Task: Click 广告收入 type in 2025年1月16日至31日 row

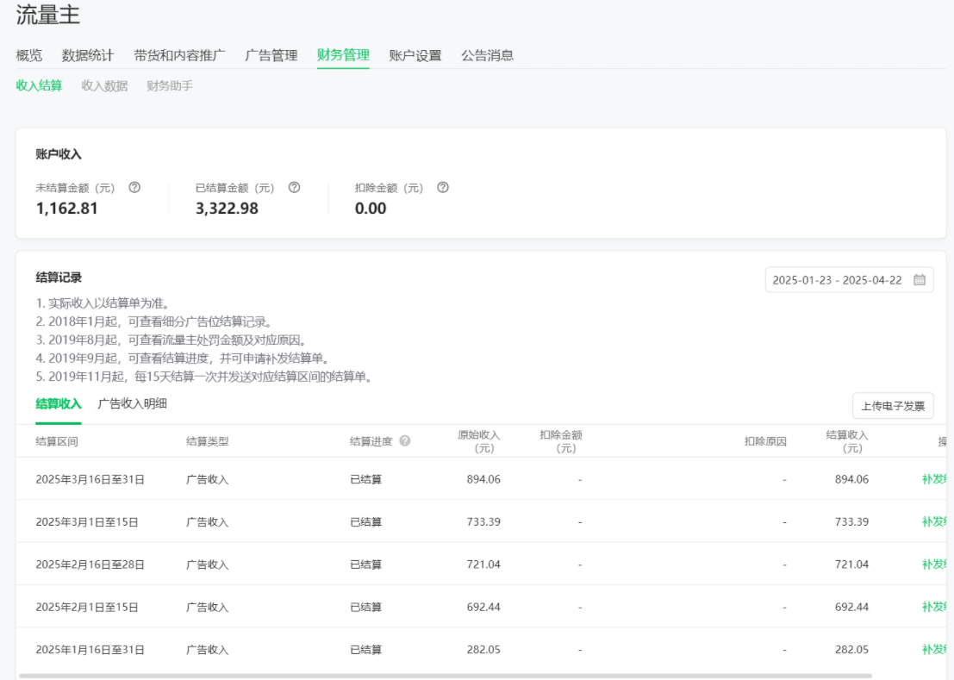Action: 207,650
